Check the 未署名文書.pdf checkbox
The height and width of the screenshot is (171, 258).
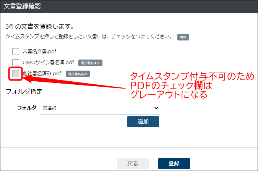pyautogui.click(x=16, y=51)
